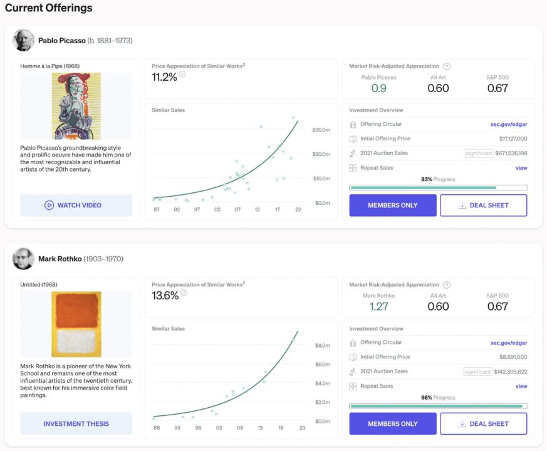
Task: Click the Picasso 83% progress bar
Action: pyautogui.click(x=438, y=188)
